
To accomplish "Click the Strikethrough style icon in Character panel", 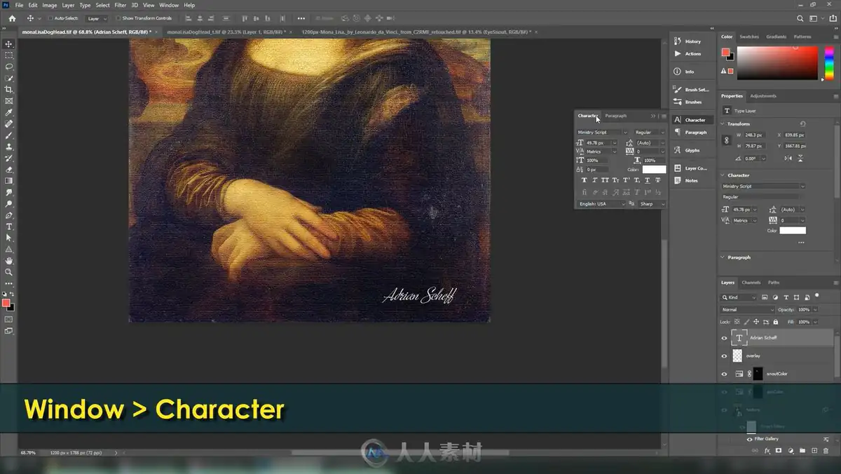I will (x=657, y=180).
